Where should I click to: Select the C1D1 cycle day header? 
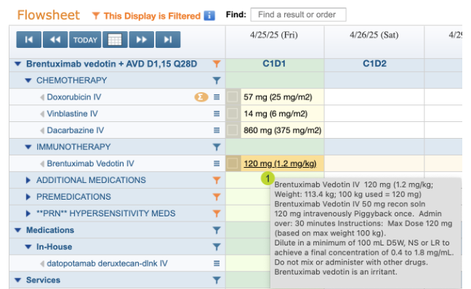pos(274,64)
